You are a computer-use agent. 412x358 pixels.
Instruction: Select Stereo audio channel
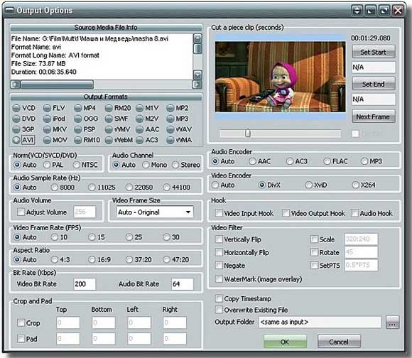click(x=175, y=165)
